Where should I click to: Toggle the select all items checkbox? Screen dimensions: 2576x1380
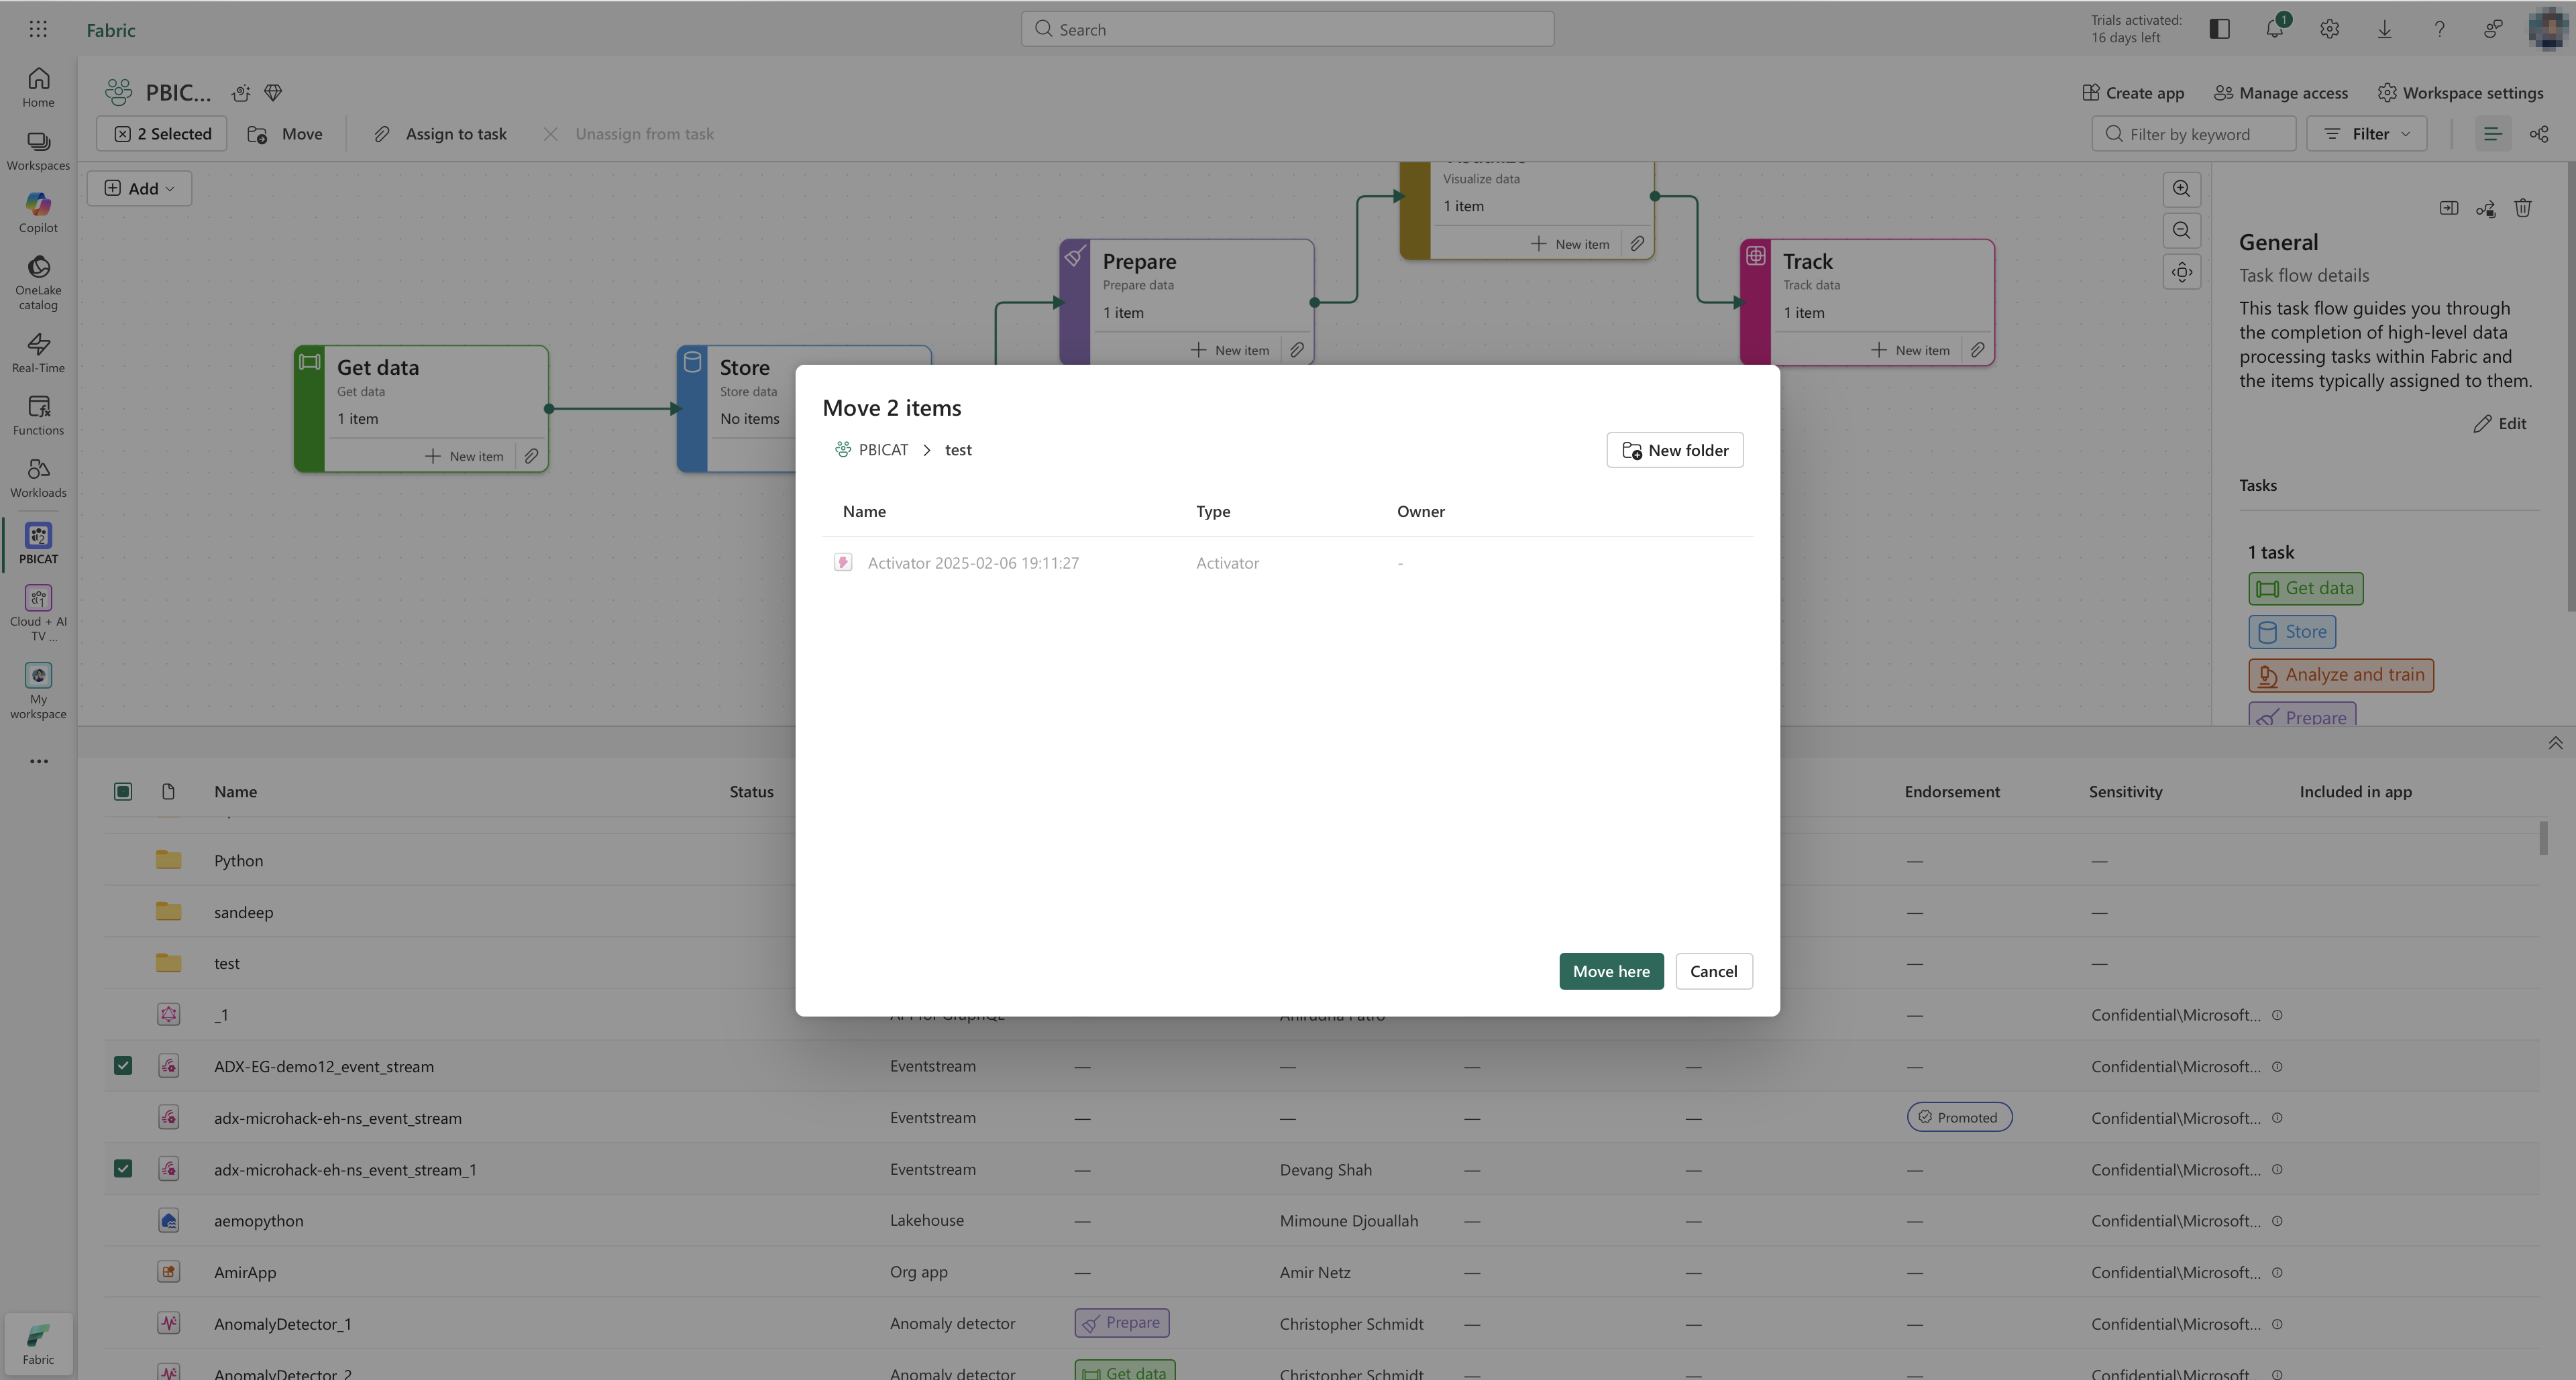click(123, 791)
